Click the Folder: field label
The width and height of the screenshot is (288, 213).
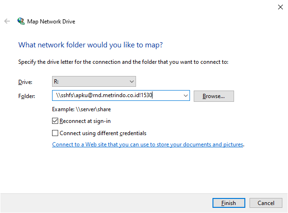click(27, 96)
